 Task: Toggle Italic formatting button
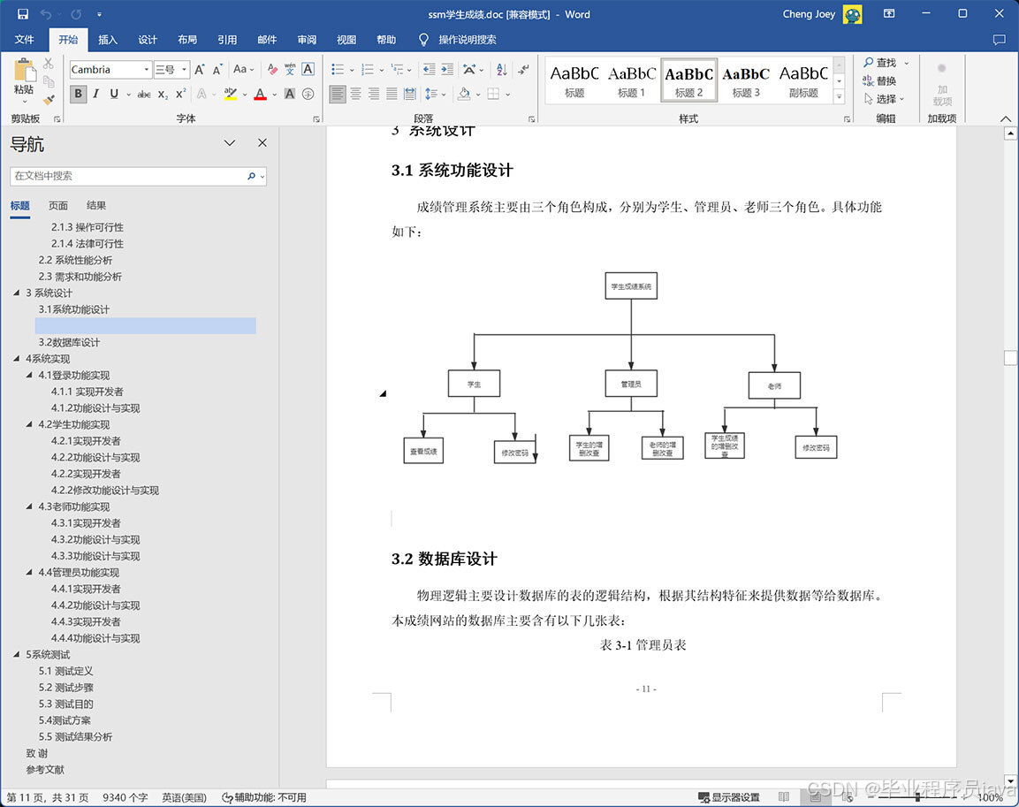coord(96,95)
